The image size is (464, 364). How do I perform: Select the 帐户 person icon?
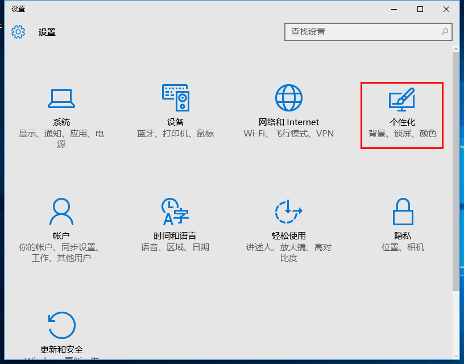[x=61, y=212]
